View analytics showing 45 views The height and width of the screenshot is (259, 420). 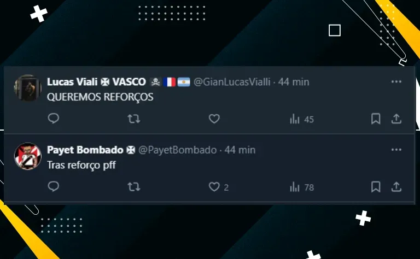coord(302,119)
